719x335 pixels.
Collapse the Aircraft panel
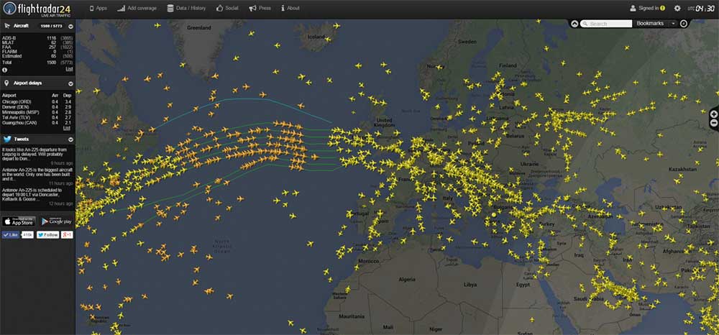(70, 26)
